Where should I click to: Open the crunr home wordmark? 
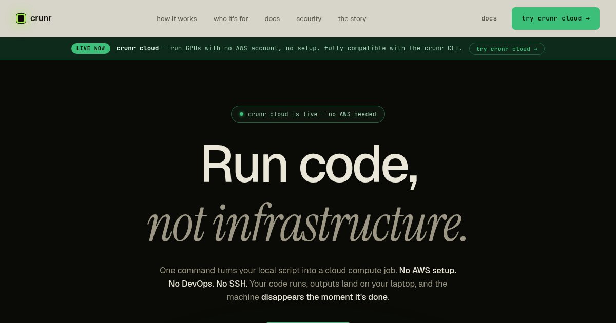(x=41, y=18)
